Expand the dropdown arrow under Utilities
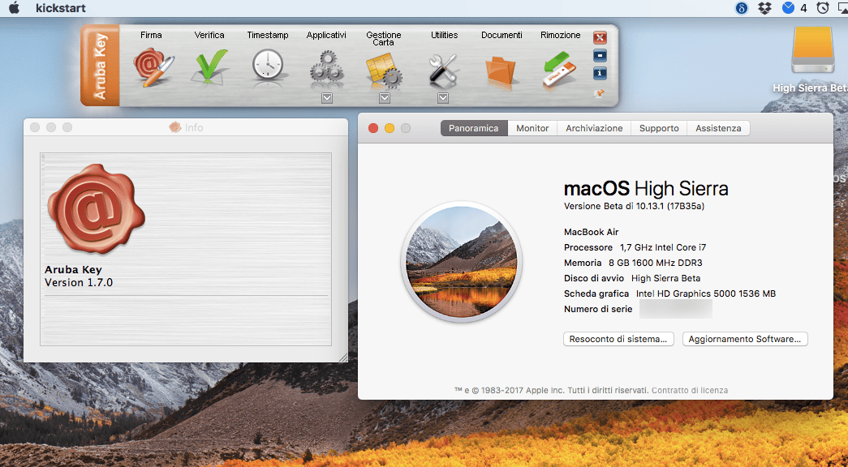Viewport: 848px width, 467px height. click(x=443, y=98)
